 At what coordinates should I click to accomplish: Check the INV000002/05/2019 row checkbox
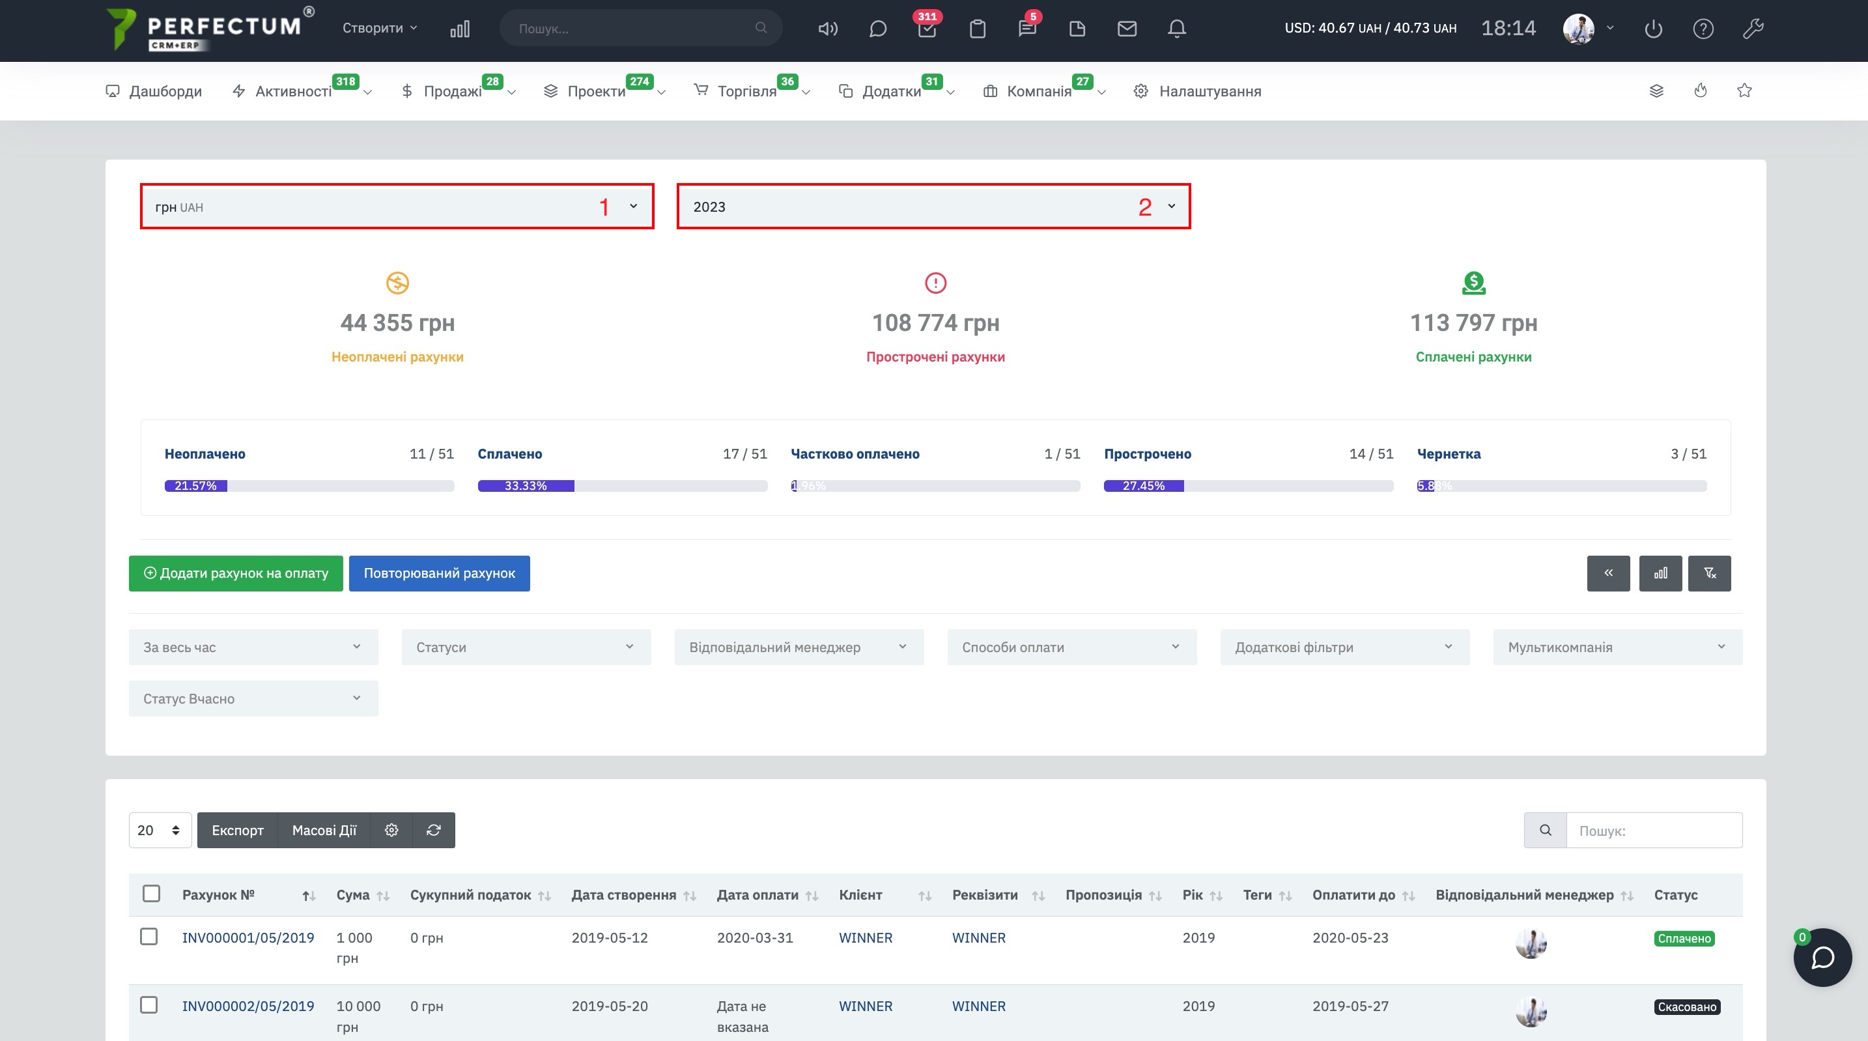149,1005
